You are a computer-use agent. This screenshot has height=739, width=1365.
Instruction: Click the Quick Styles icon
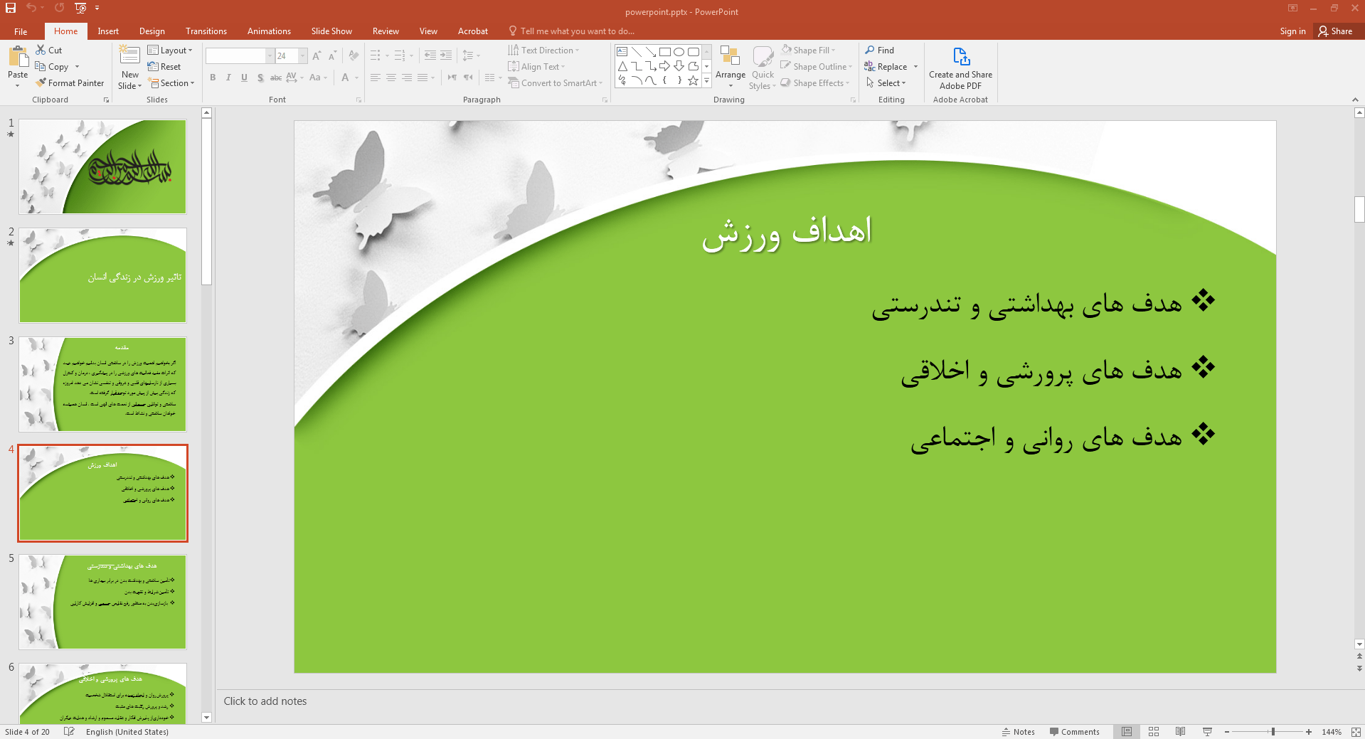click(x=763, y=56)
